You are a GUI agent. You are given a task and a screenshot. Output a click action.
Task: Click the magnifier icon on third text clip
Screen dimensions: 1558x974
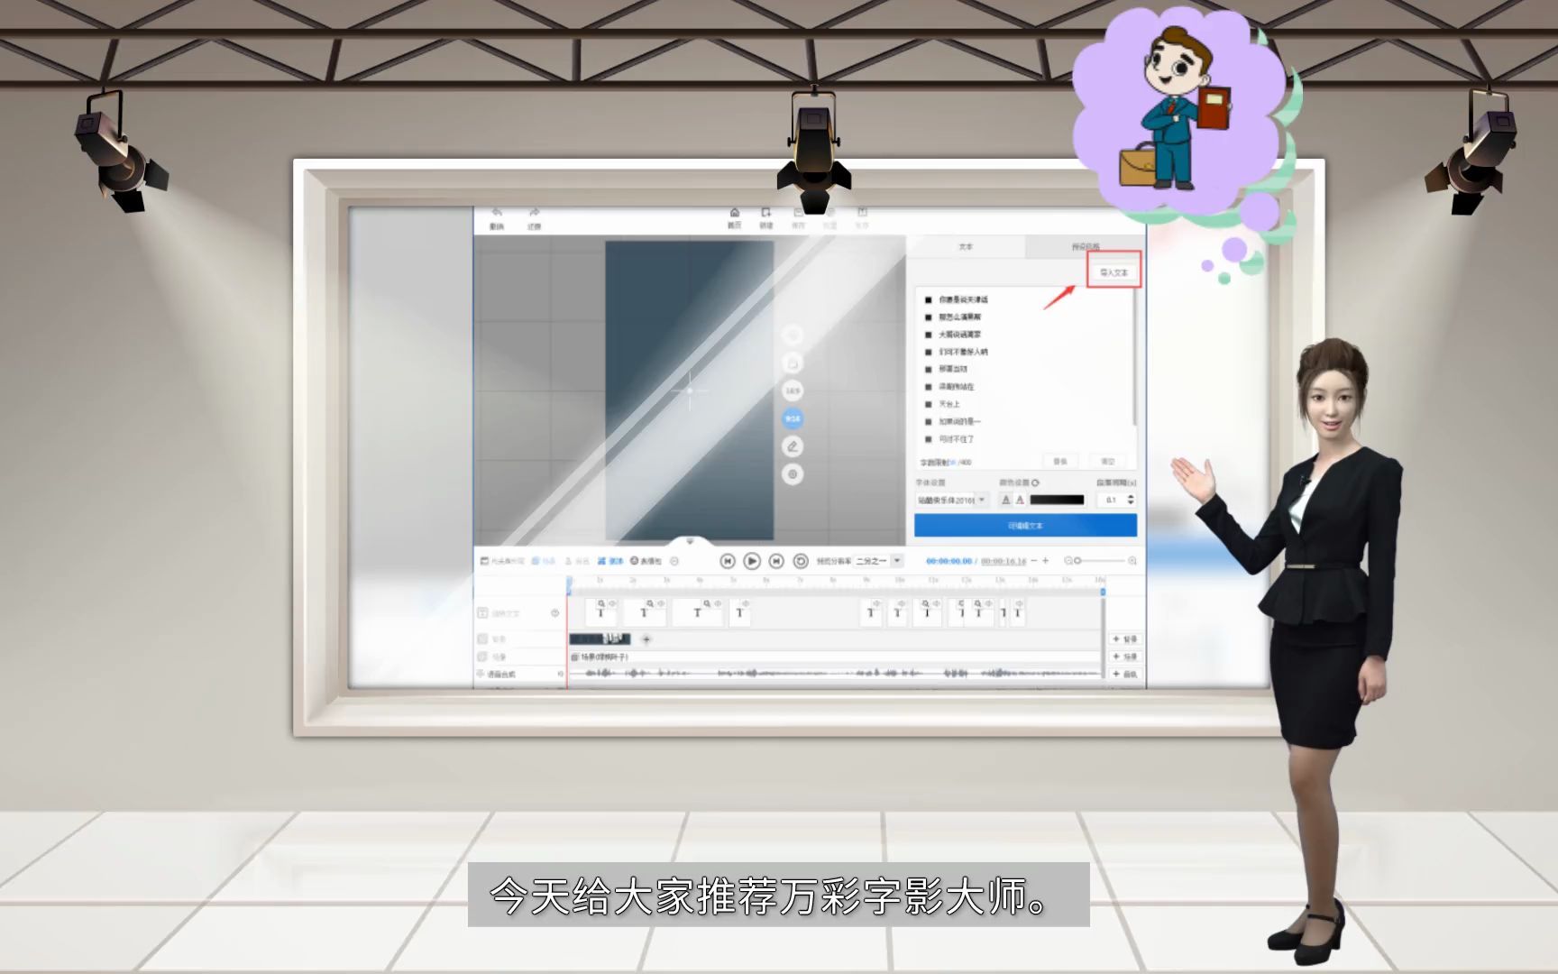[x=707, y=603]
